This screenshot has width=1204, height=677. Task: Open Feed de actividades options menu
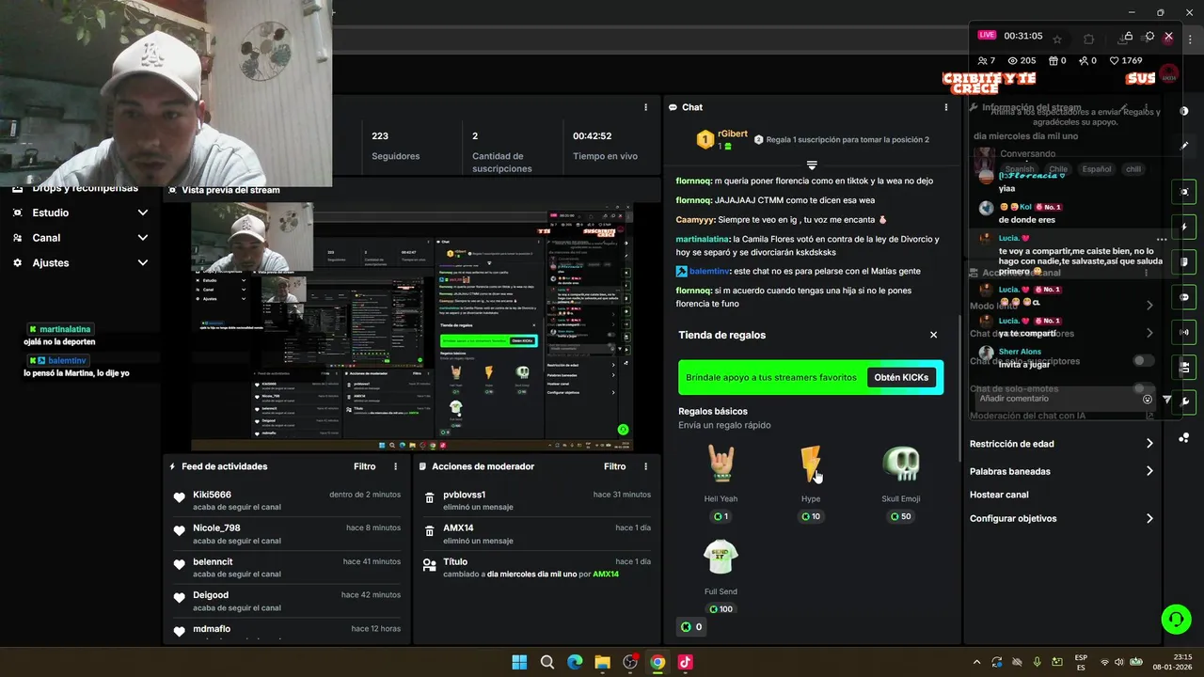click(x=395, y=466)
